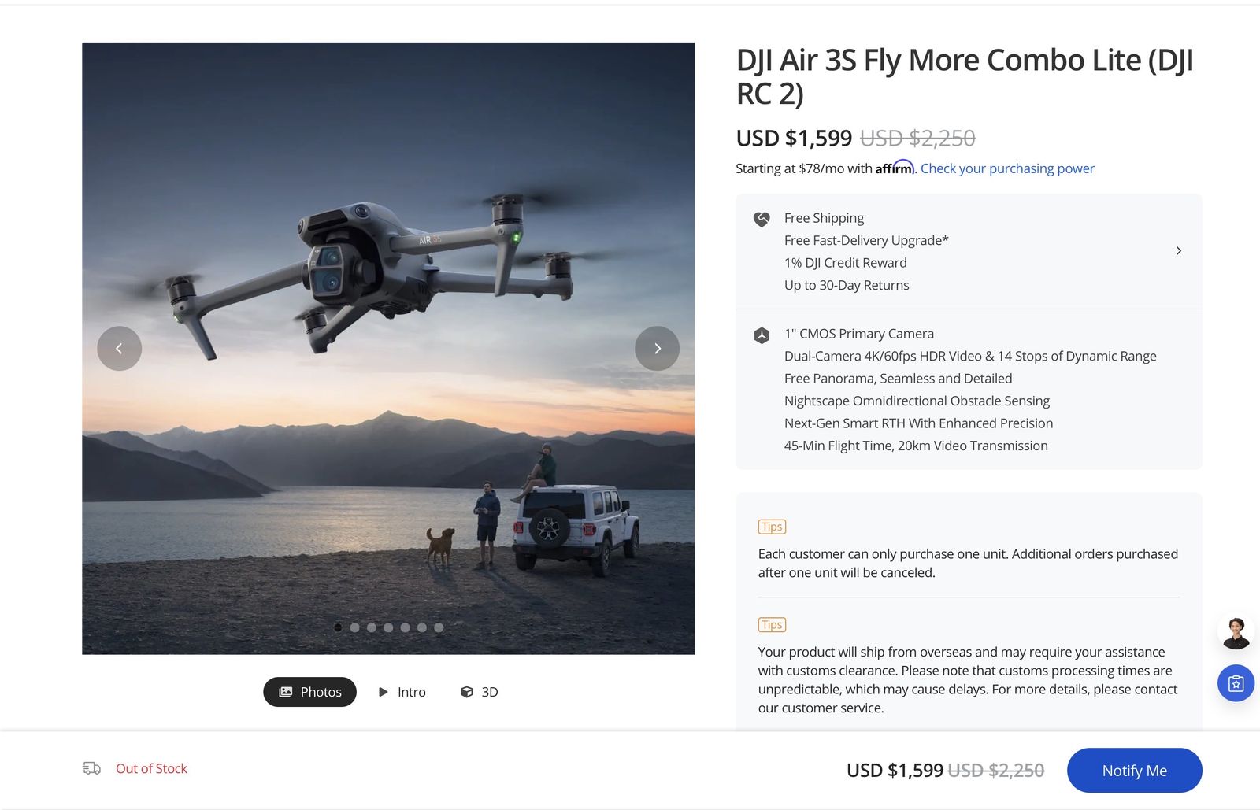This screenshot has height=810, width=1260.
Task: Select the first carousel dot indicator
Action: (x=338, y=627)
